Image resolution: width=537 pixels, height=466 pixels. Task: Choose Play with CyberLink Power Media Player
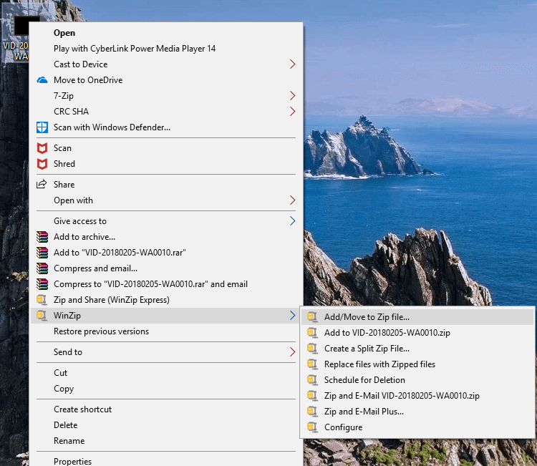[x=135, y=49]
